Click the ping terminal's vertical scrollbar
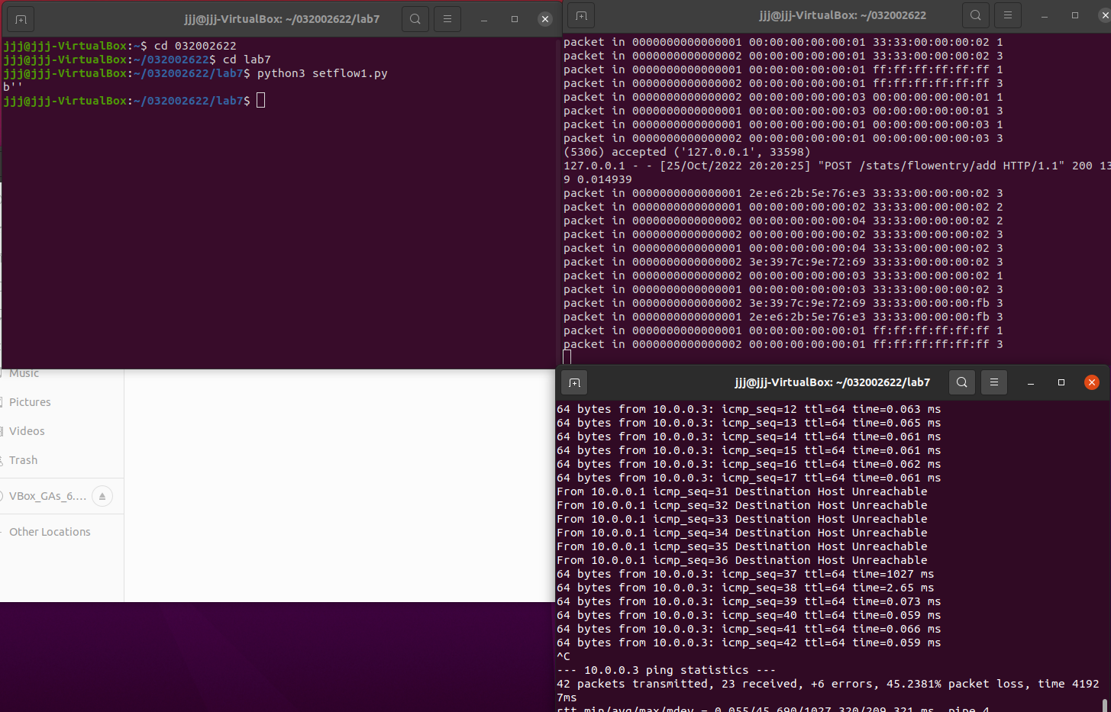Image resolution: width=1111 pixels, height=712 pixels. 1105,704
